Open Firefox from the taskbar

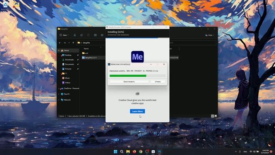pos(134,152)
